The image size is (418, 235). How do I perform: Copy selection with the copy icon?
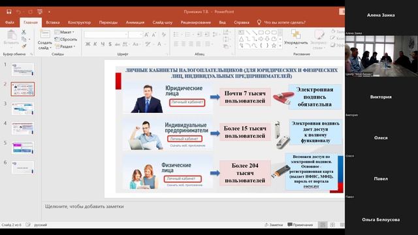(x=24, y=39)
